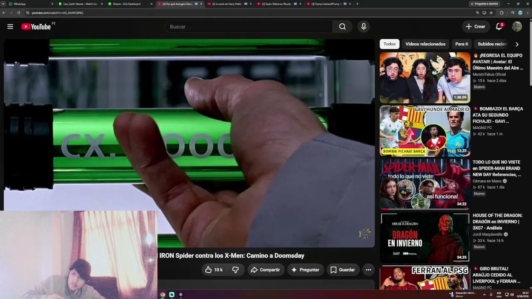Select the Para ti chip
Screen dimensions: 532x299
click(x=461, y=44)
